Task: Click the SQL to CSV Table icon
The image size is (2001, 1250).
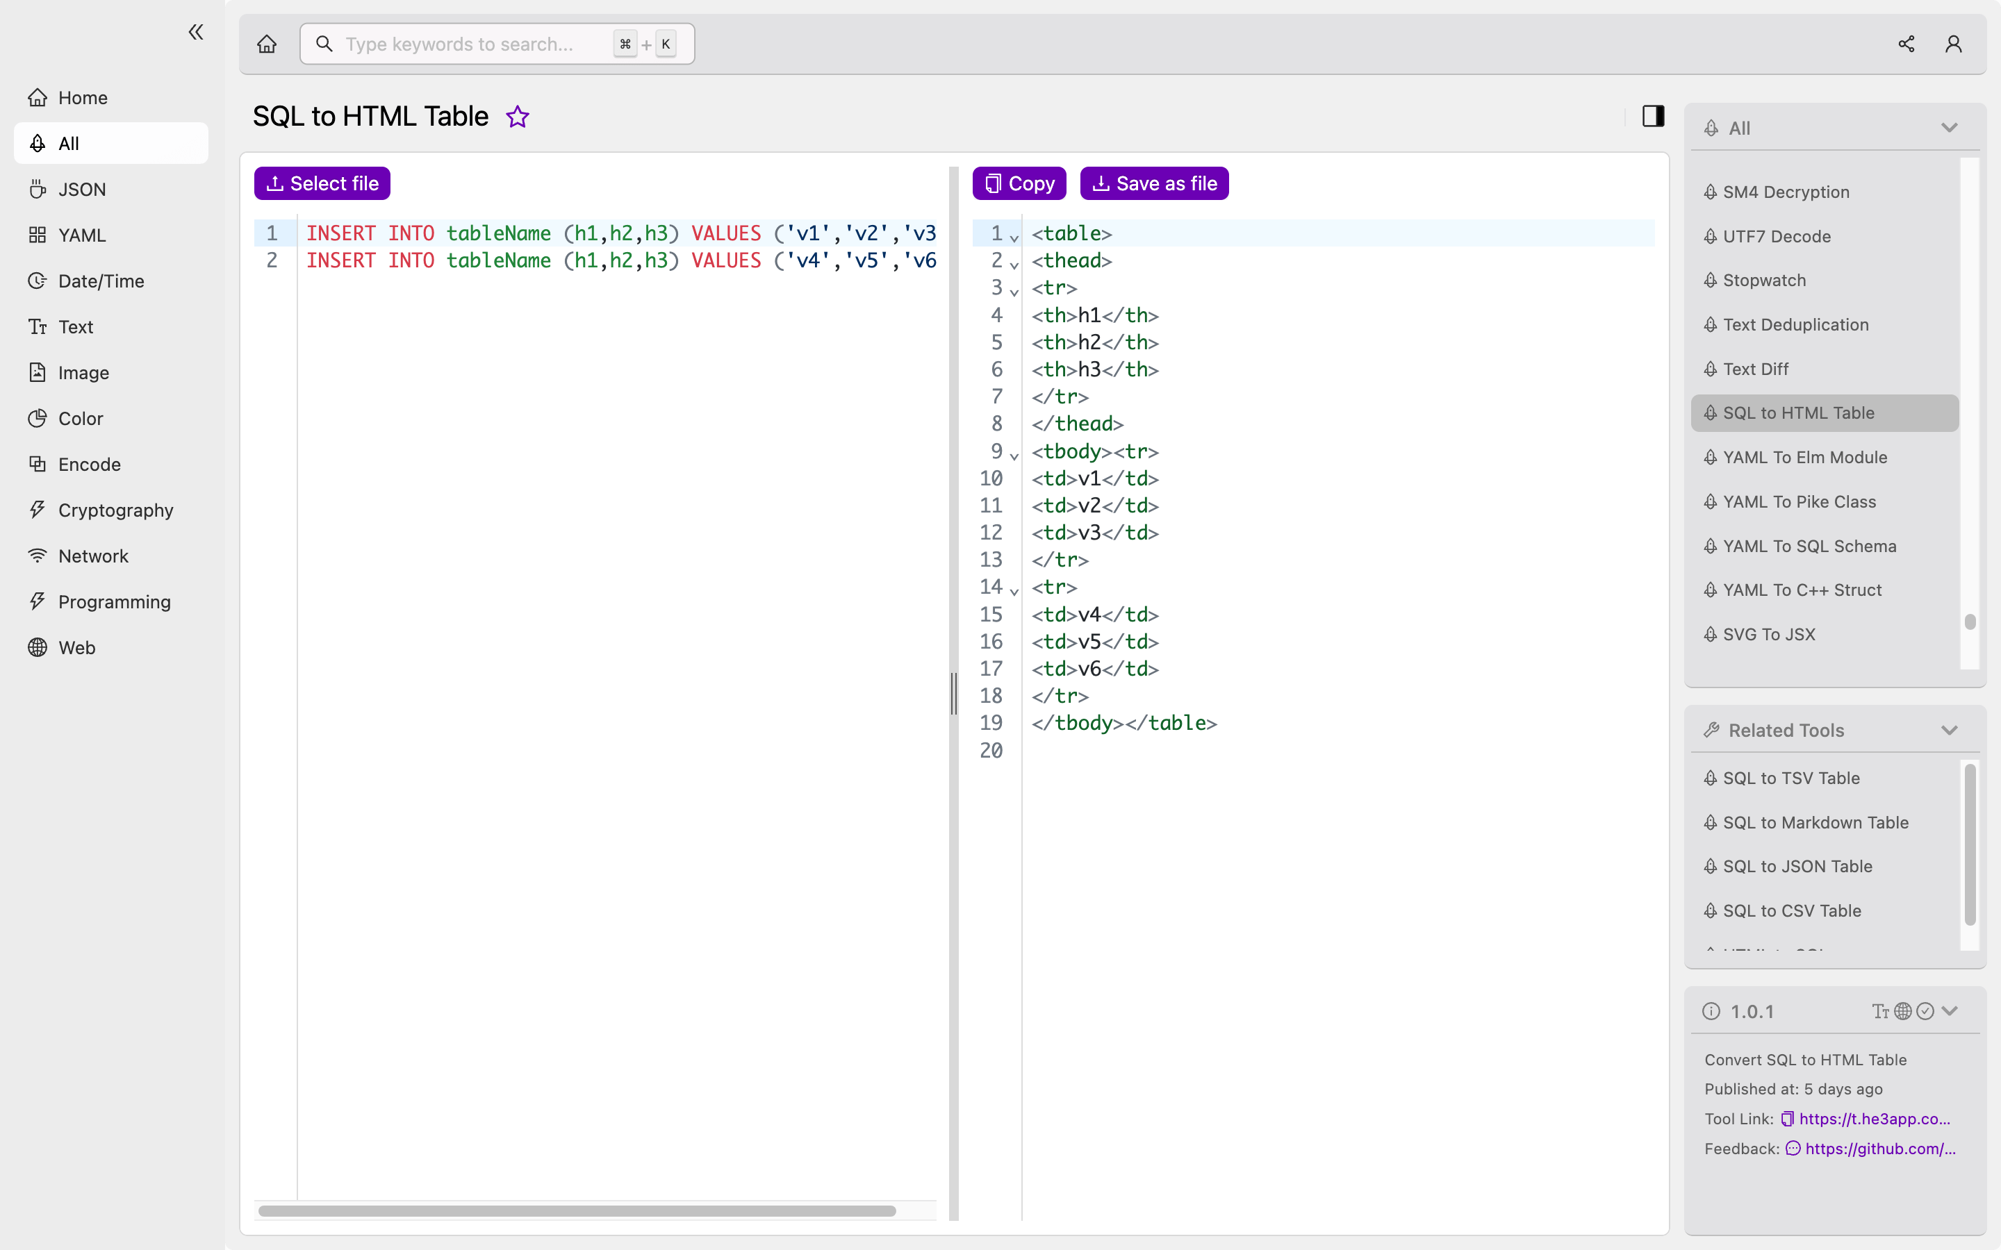Action: point(1713,910)
